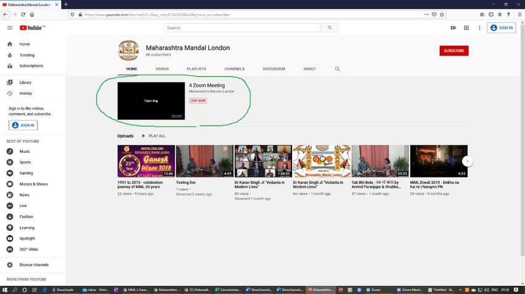
Task: Click Browse channels plus icon
Action: tap(10, 265)
